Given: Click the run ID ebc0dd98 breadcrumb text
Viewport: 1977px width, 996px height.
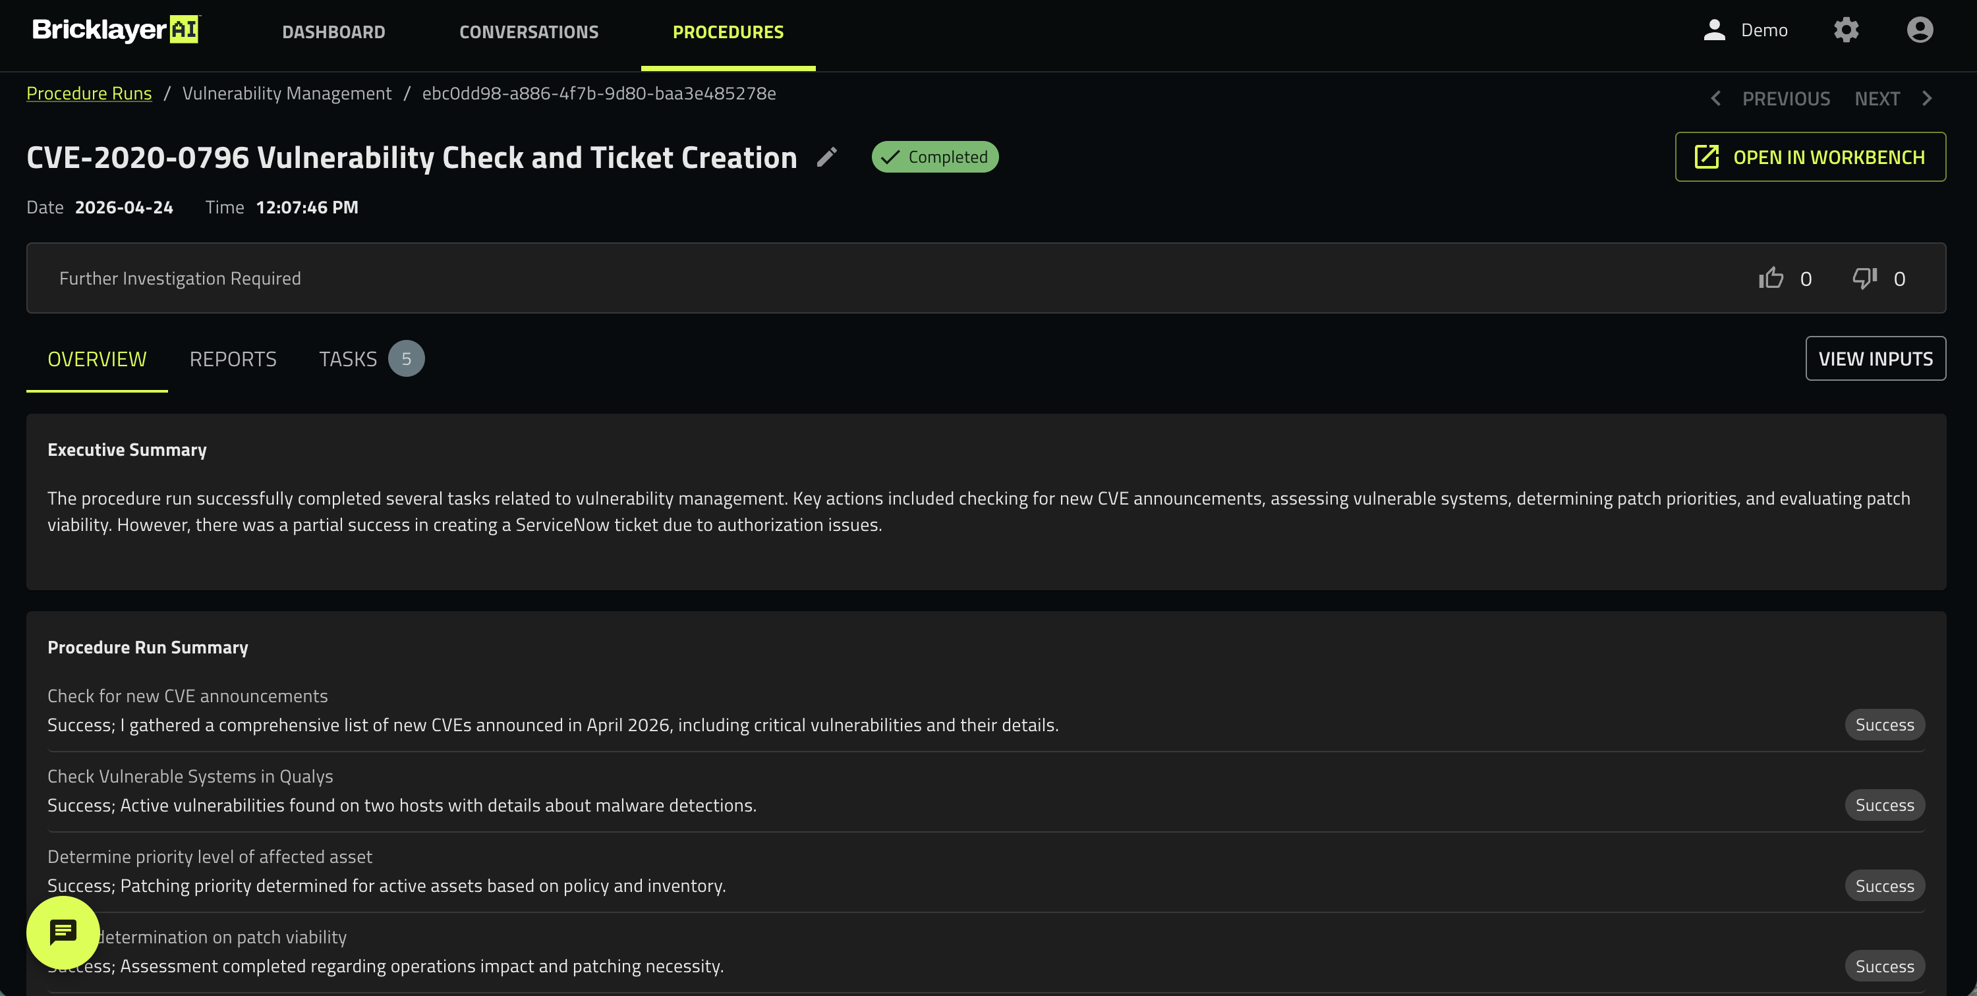Looking at the screenshot, I should coord(598,93).
